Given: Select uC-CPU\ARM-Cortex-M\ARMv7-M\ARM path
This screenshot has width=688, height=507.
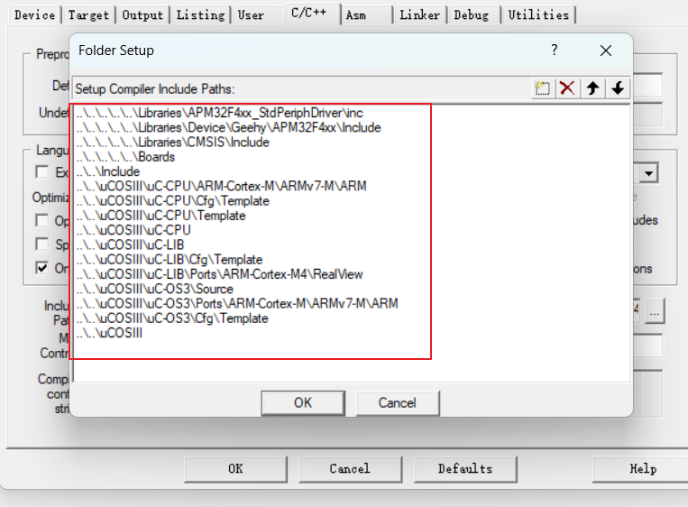Looking at the screenshot, I should pyautogui.click(x=221, y=186).
